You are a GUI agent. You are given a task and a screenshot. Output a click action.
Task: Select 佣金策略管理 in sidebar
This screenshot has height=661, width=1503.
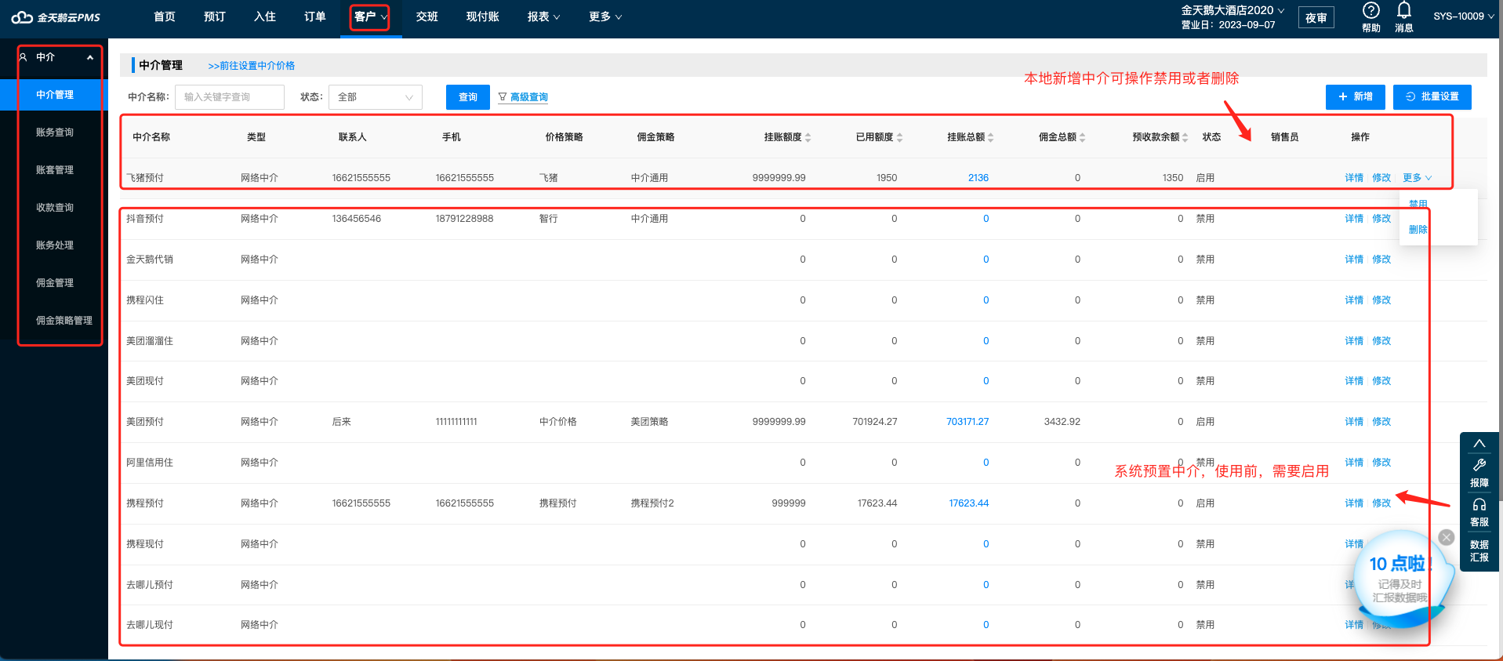pos(64,321)
